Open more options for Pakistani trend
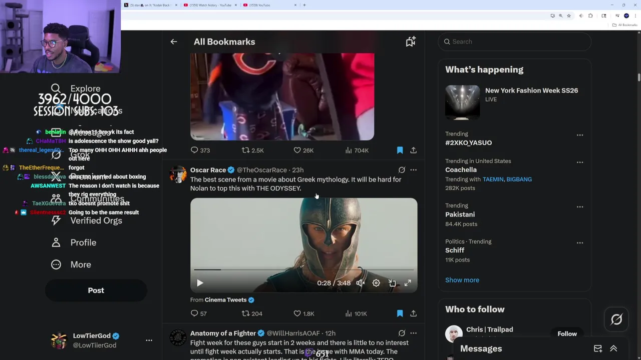Screen dimensions: 641x360 point(580,206)
